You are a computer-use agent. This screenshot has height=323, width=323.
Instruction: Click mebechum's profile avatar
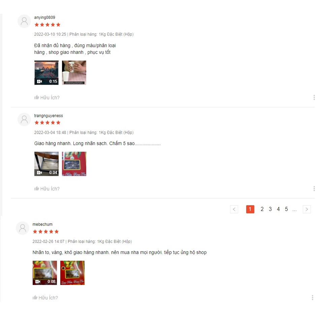23,228
